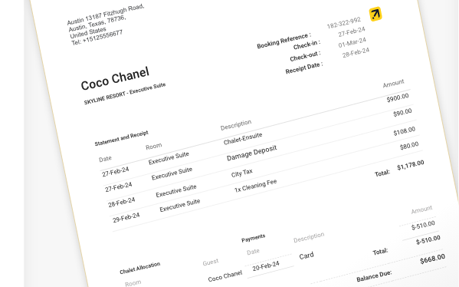Image resolution: width=459 pixels, height=287 pixels.
Task: Click the Statement and Receipt heading
Action: (x=122, y=138)
